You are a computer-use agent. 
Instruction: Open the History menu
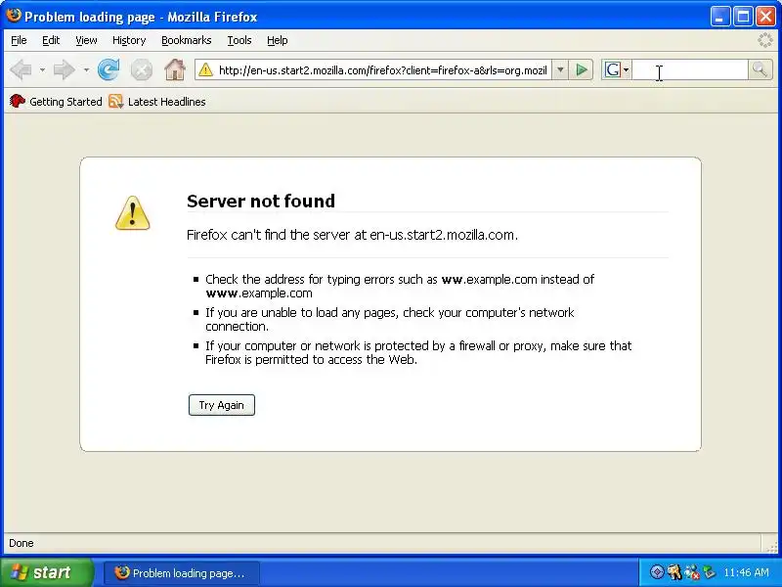point(129,40)
